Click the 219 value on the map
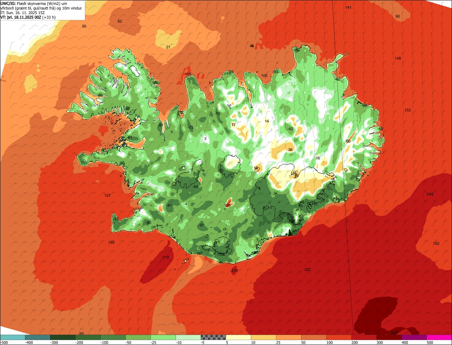Viewport: 452px width, 345px height. click(x=166, y=257)
